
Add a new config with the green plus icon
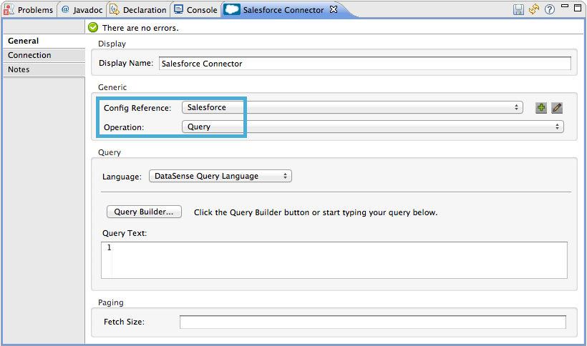(541, 108)
